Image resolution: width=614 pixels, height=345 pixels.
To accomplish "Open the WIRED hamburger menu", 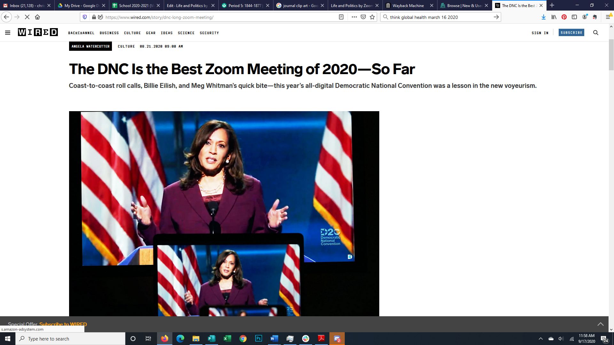I will click(x=8, y=33).
